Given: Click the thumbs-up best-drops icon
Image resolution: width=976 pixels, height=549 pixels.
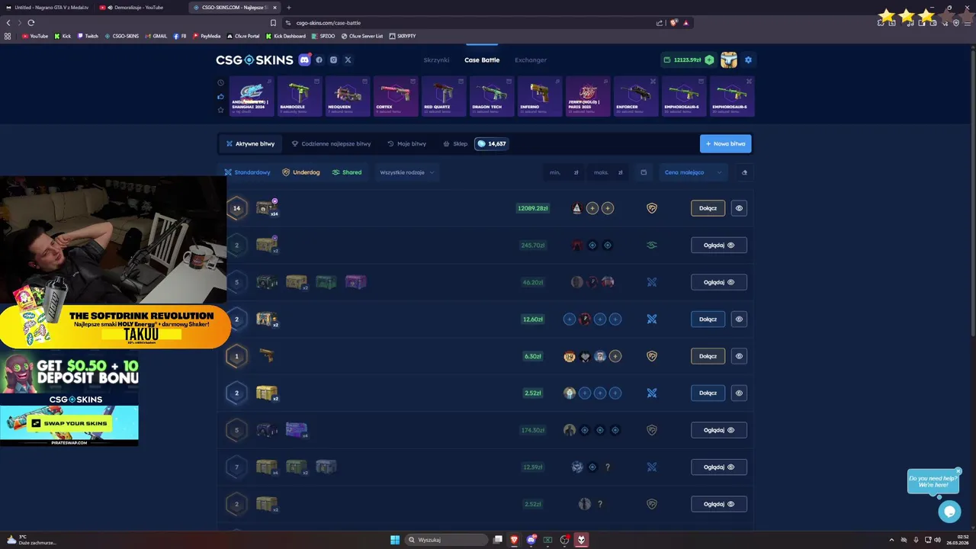Looking at the screenshot, I should tap(220, 96).
